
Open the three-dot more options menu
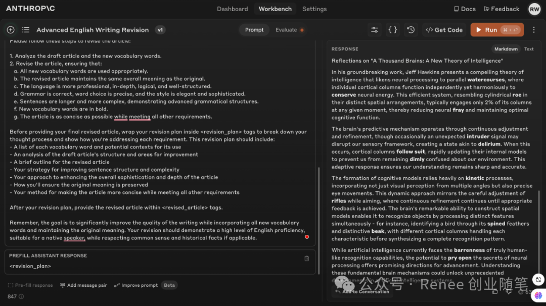[x=534, y=30]
